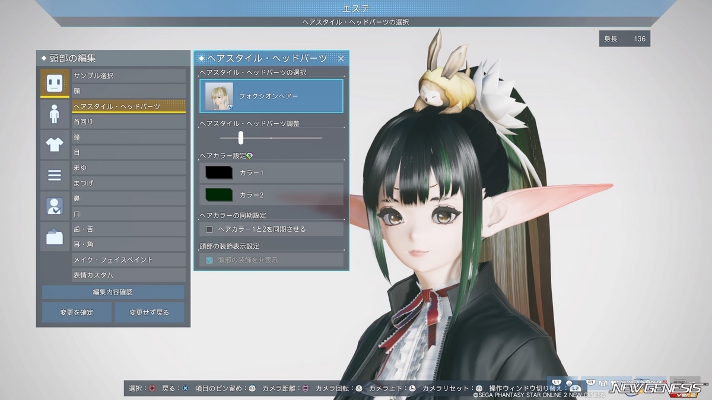Open the three-line list icon category
Screen dimensions: 712x400
55,175
